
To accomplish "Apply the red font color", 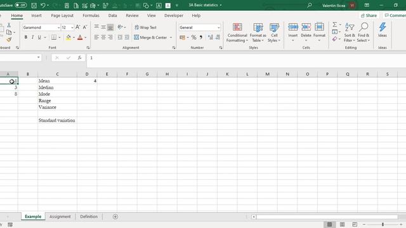I will [x=80, y=37].
